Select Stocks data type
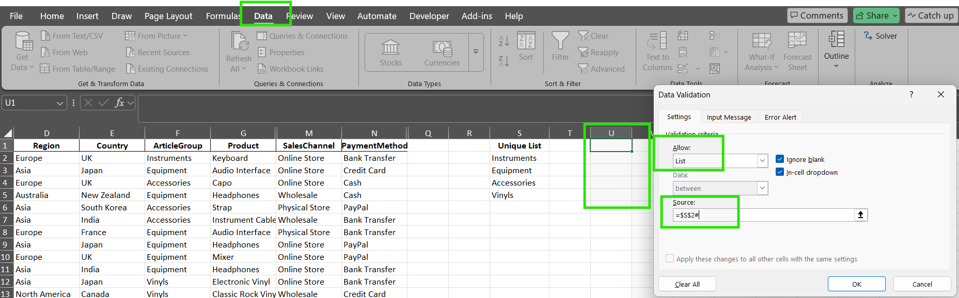Screen dimensions: 959x298 click(391, 53)
